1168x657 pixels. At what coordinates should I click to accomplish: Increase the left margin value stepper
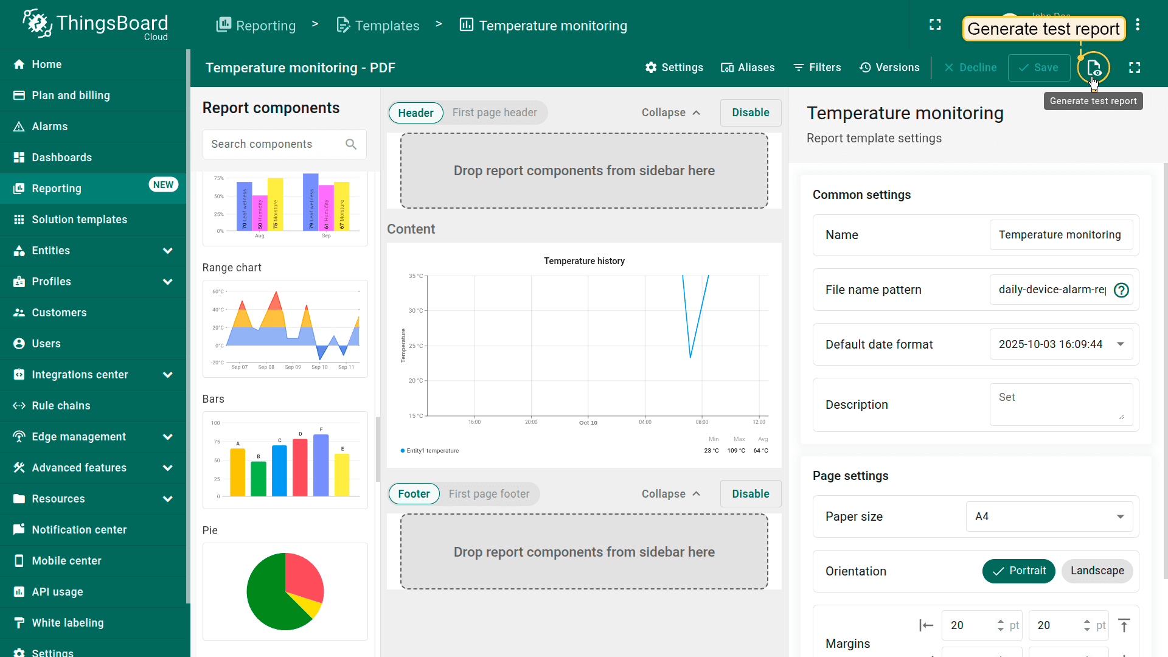[x=1001, y=621]
